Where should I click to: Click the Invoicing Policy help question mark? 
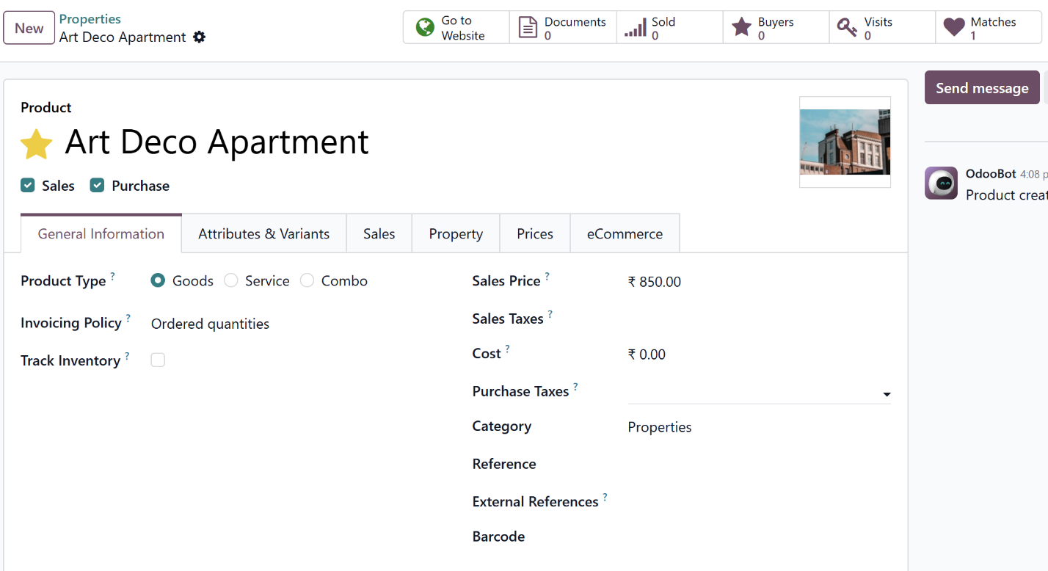click(128, 318)
